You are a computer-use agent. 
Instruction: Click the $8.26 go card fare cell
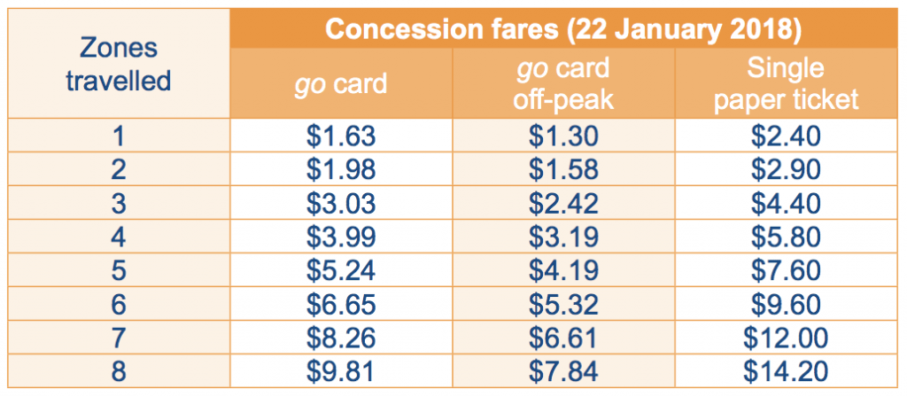click(341, 338)
